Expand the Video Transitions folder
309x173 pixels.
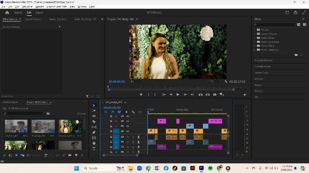coord(254,50)
